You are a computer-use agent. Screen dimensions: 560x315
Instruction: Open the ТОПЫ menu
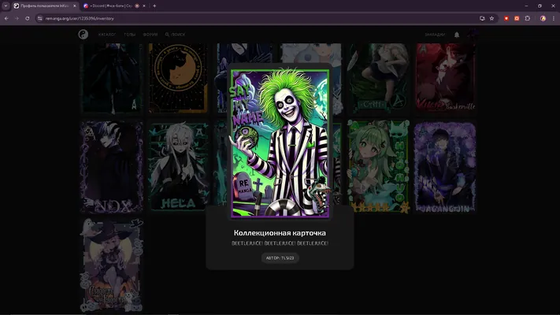tap(130, 35)
